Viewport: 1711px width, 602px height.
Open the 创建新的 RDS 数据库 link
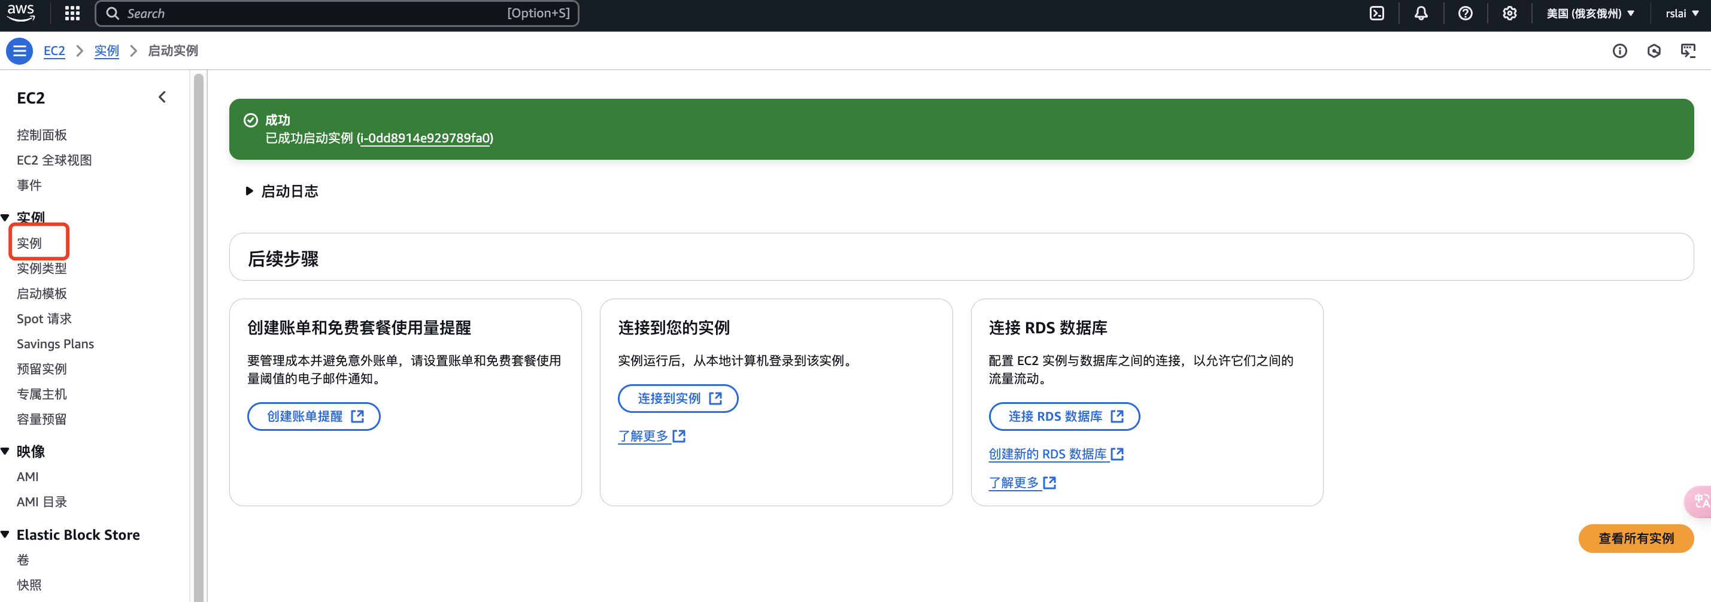pyautogui.click(x=1056, y=454)
